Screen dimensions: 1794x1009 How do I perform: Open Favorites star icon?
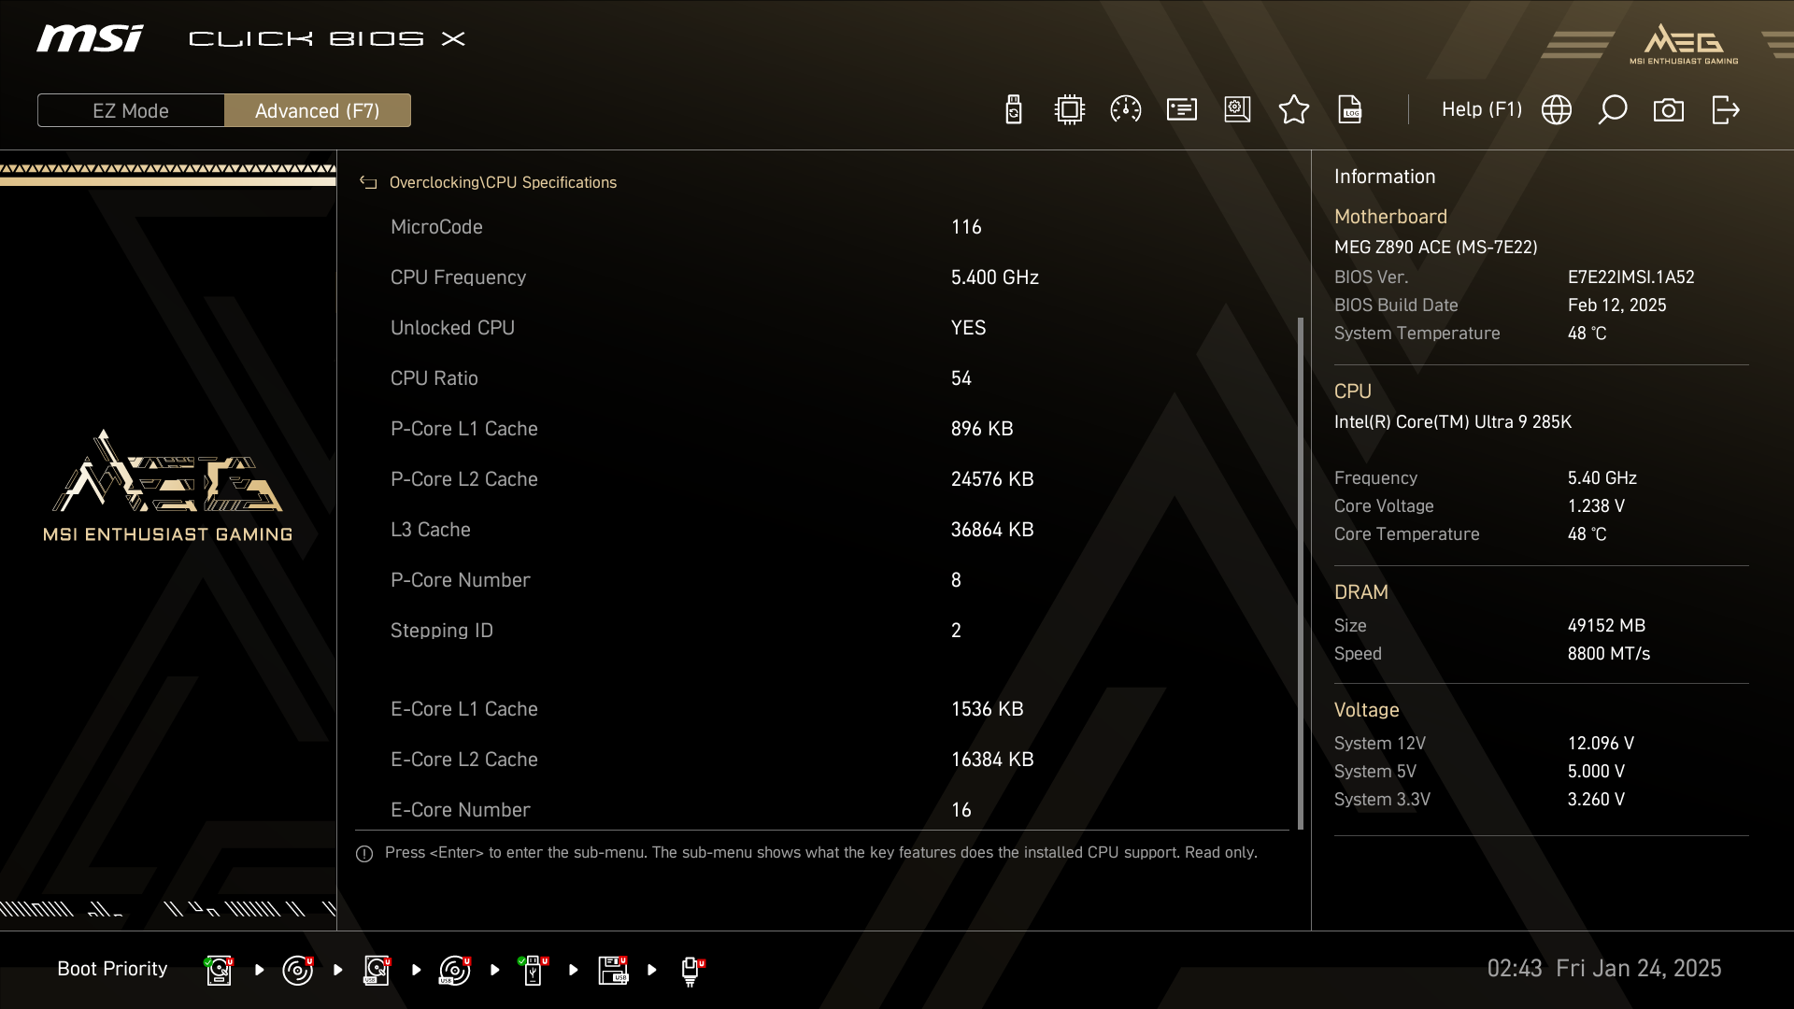(x=1294, y=109)
